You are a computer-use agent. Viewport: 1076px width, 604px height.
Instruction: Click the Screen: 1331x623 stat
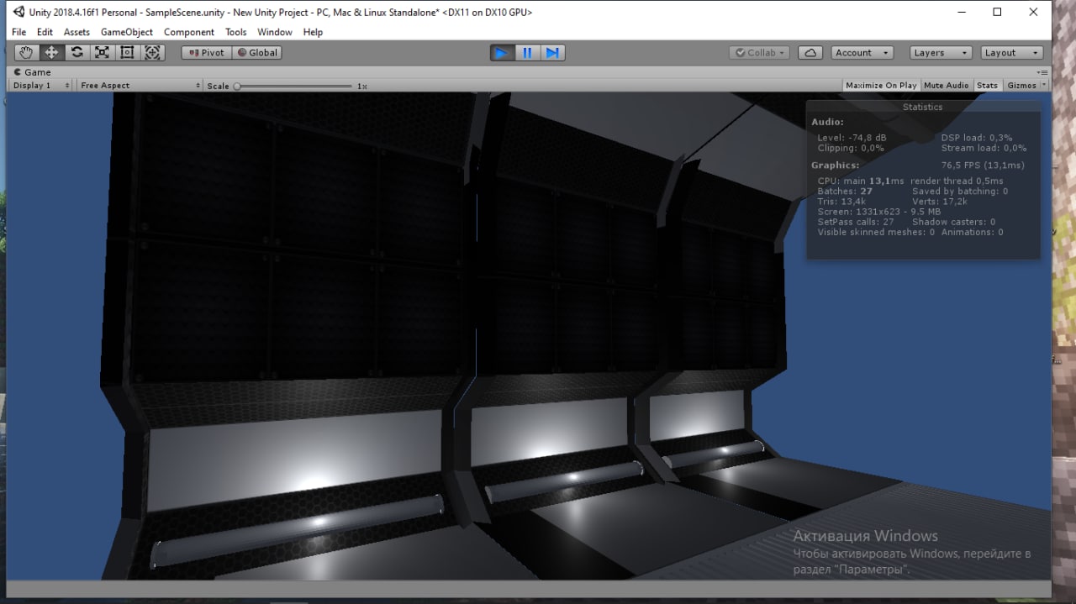(879, 212)
